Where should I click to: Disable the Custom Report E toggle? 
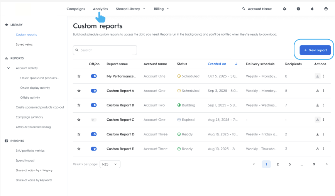click(x=94, y=149)
